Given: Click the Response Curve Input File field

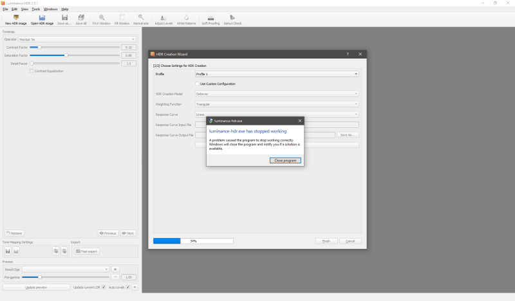Looking at the screenshot, I should coord(277,125).
